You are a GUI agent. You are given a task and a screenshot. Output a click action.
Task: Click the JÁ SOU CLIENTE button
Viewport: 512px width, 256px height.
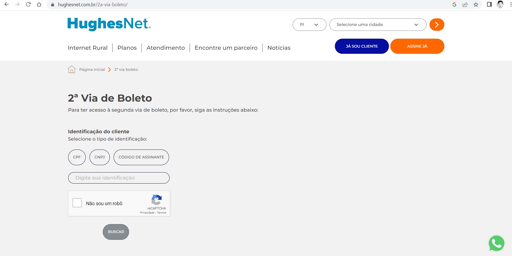362,46
